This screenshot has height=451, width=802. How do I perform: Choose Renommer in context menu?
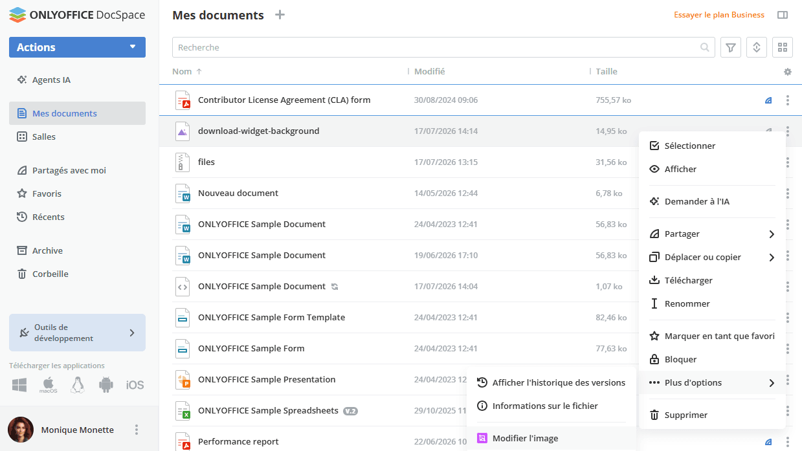click(x=712, y=303)
